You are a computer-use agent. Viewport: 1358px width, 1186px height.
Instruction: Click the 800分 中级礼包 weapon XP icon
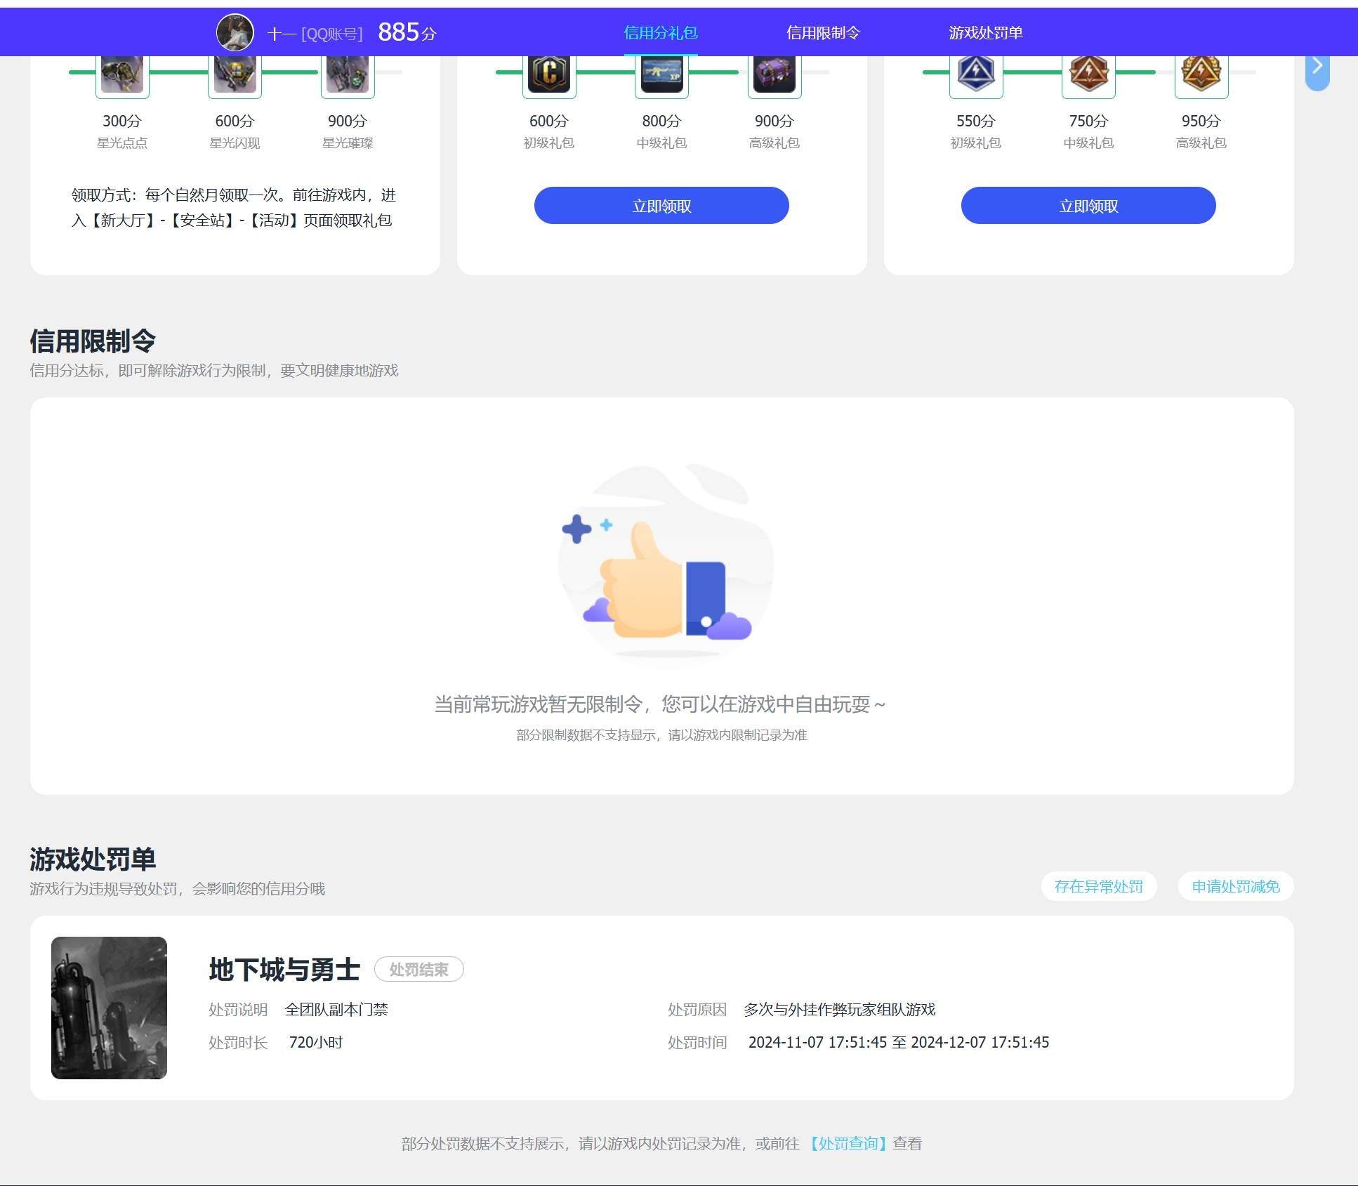[661, 74]
